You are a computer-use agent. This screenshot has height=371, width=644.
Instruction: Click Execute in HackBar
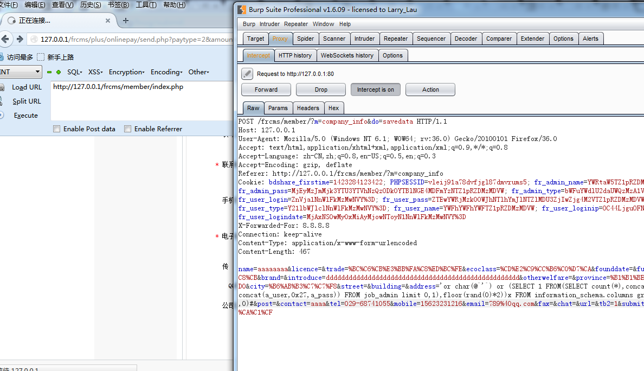(x=26, y=116)
